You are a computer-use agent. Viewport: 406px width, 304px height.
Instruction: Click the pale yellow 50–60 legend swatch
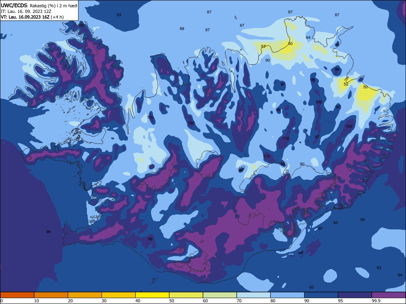coord(186,295)
